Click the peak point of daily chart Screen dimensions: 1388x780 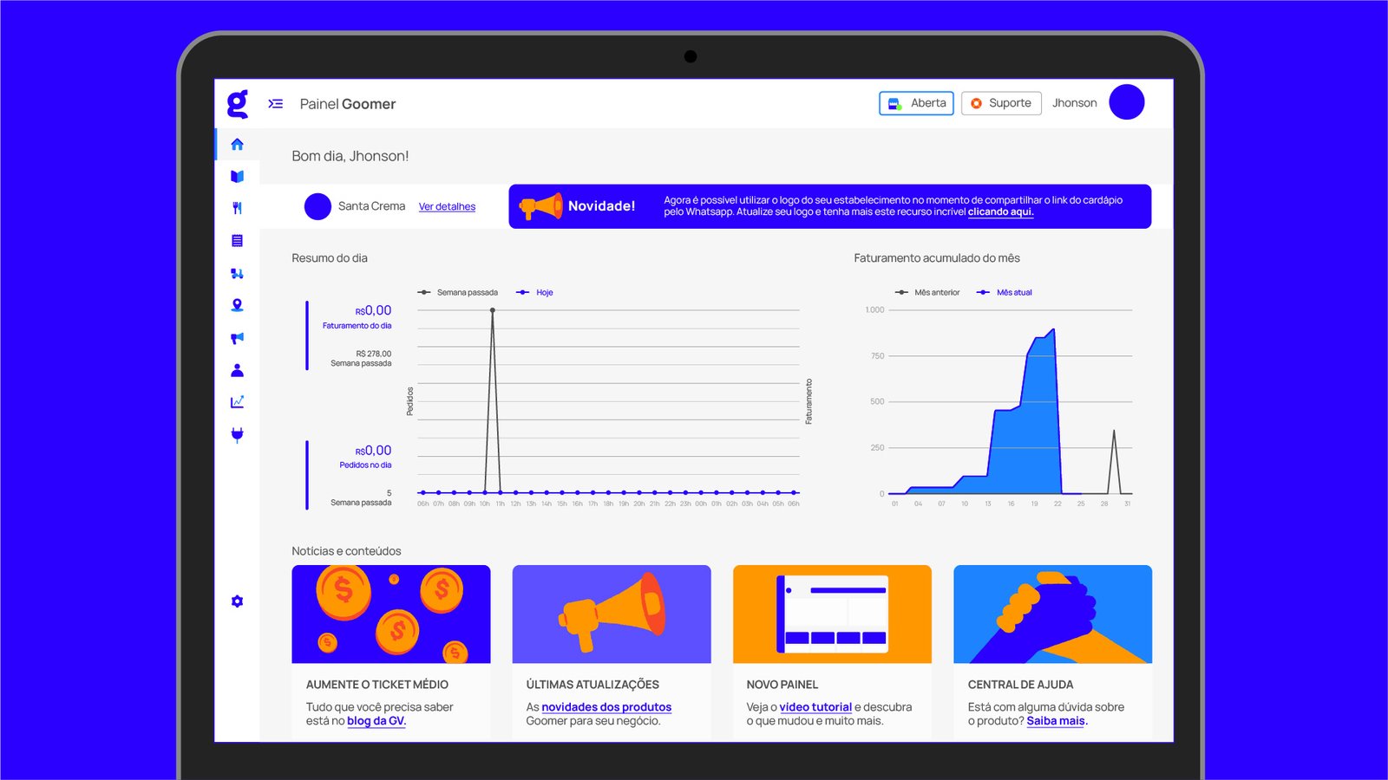[x=493, y=310]
